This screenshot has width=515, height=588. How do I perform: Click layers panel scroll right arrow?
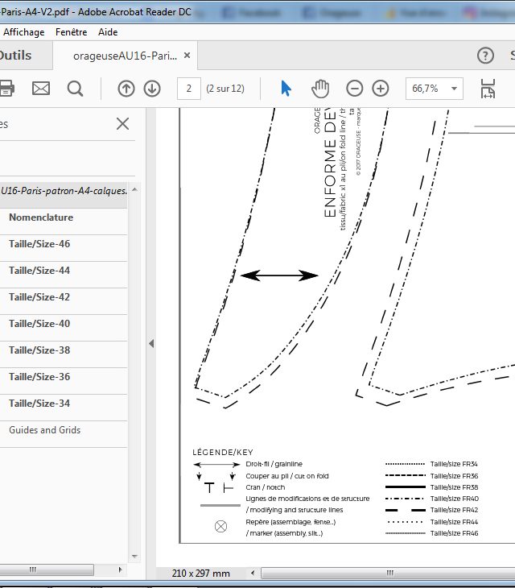pos(120,569)
